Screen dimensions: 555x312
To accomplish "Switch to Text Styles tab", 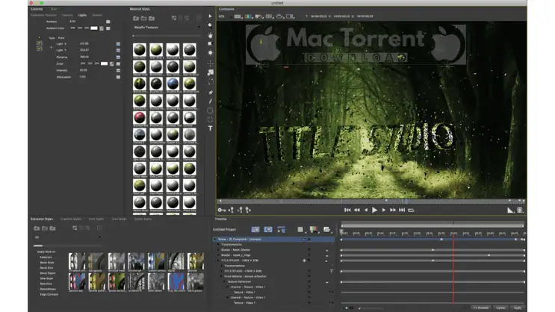I will (119, 219).
